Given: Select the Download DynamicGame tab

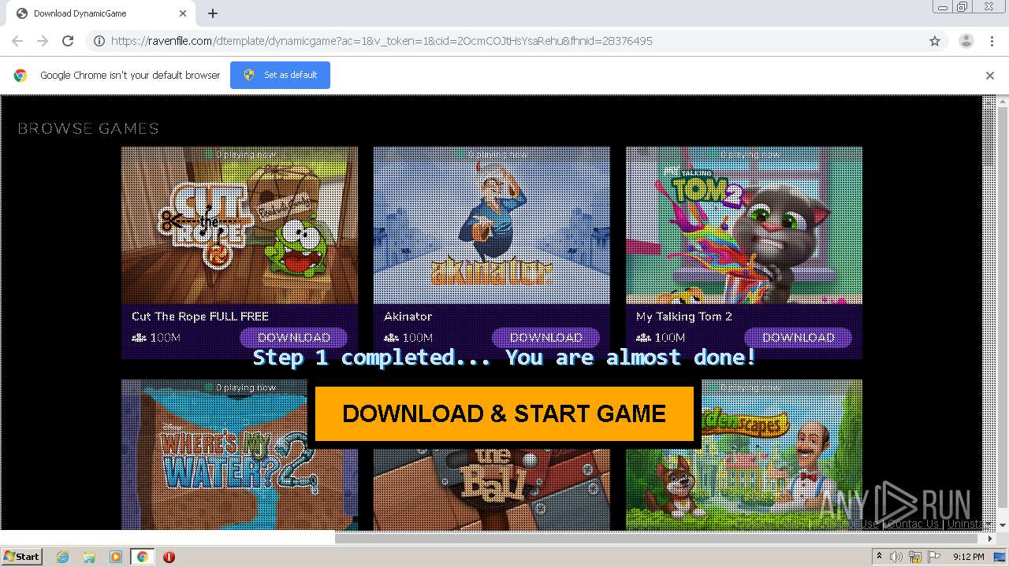Looking at the screenshot, I should (99, 13).
